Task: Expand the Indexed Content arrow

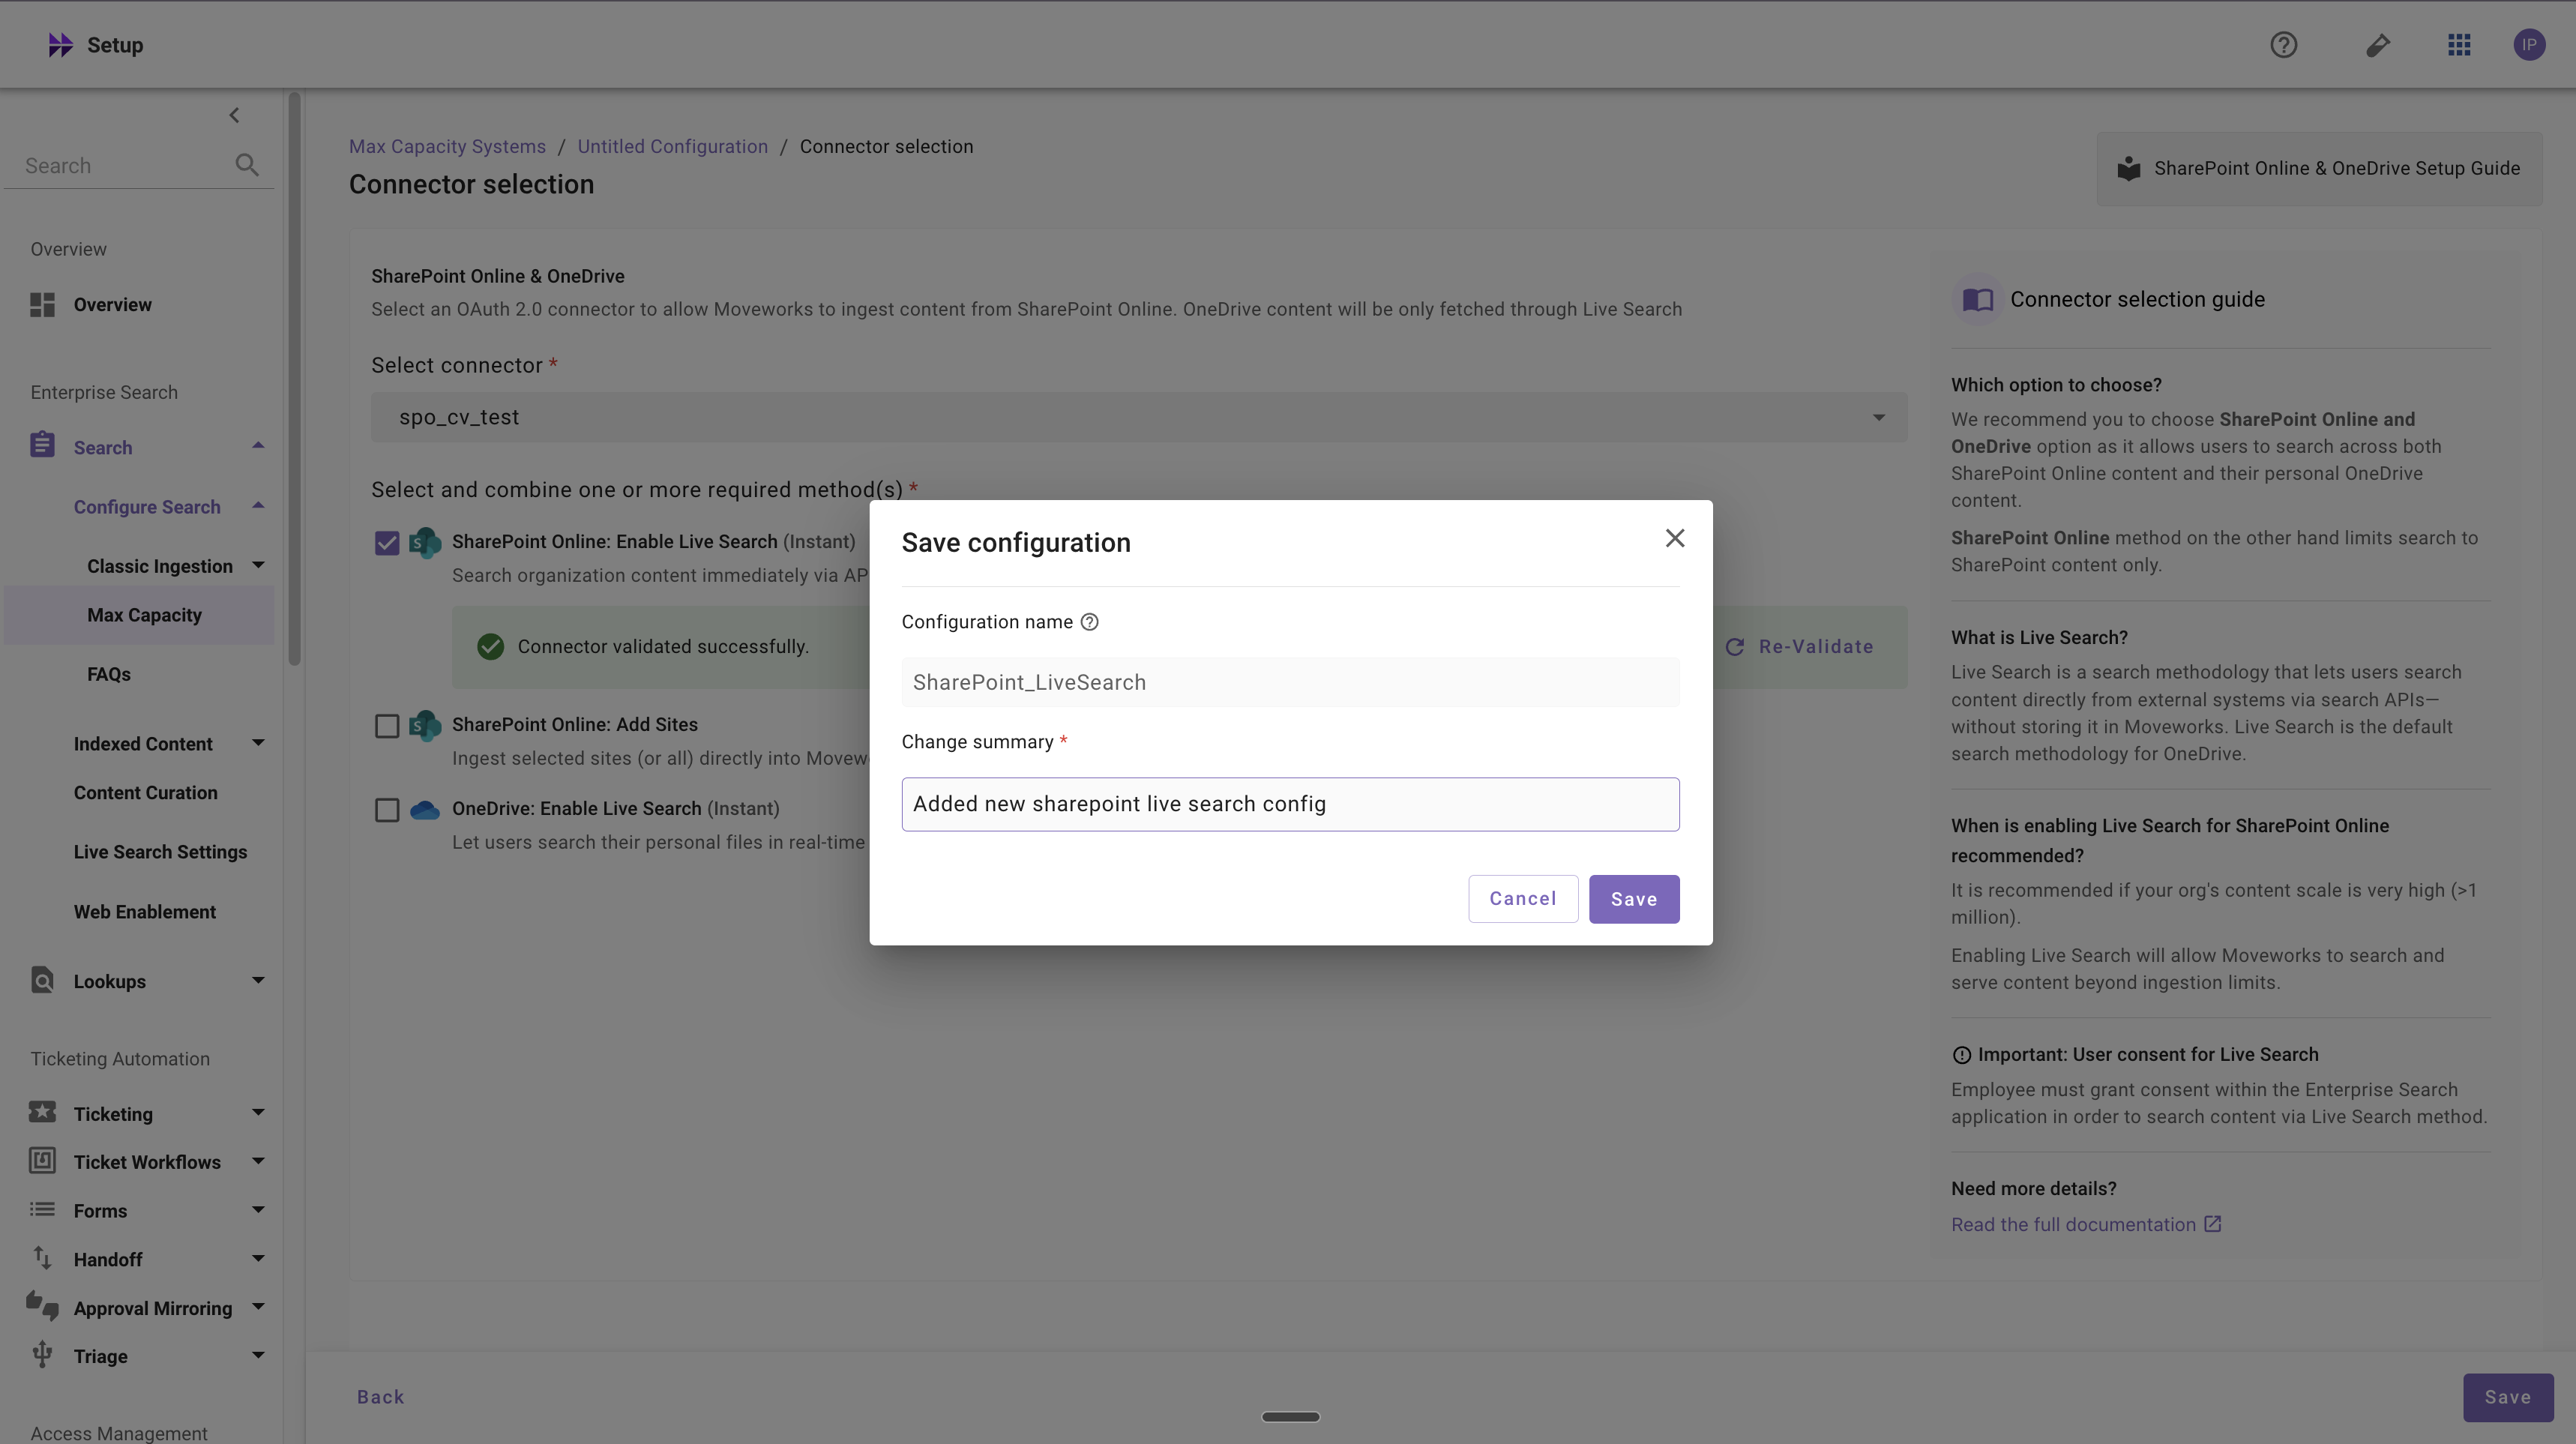Action: pyautogui.click(x=258, y=742)
